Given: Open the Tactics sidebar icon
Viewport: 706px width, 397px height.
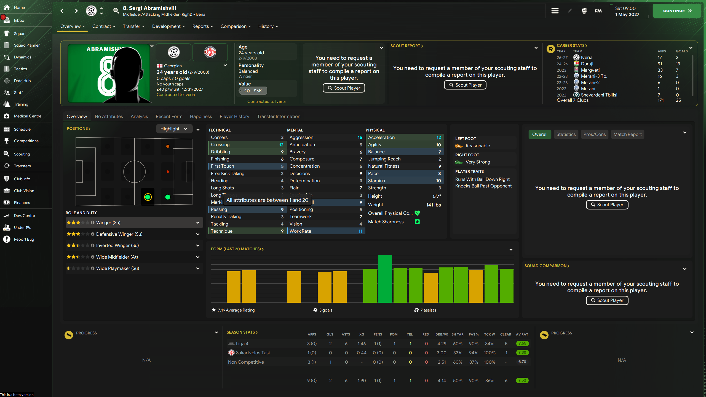Looking at the screenshot, I should (x=7, y=69).
